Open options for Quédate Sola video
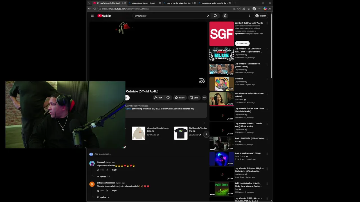The width and height of the screenshot is (360, 202). (267, 64)
